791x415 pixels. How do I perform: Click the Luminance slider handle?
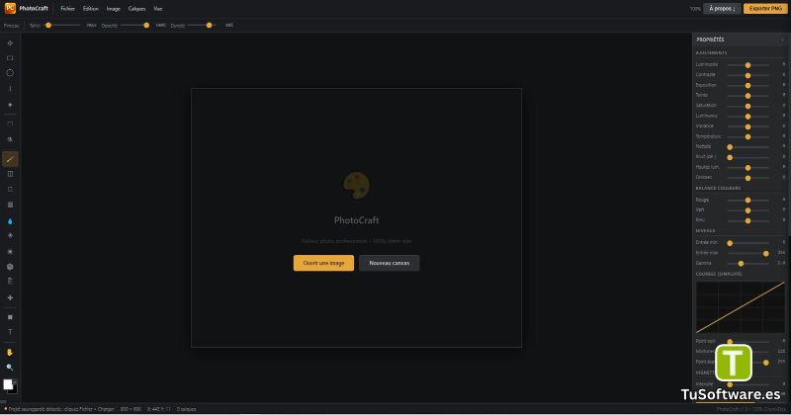pos(747,117)
